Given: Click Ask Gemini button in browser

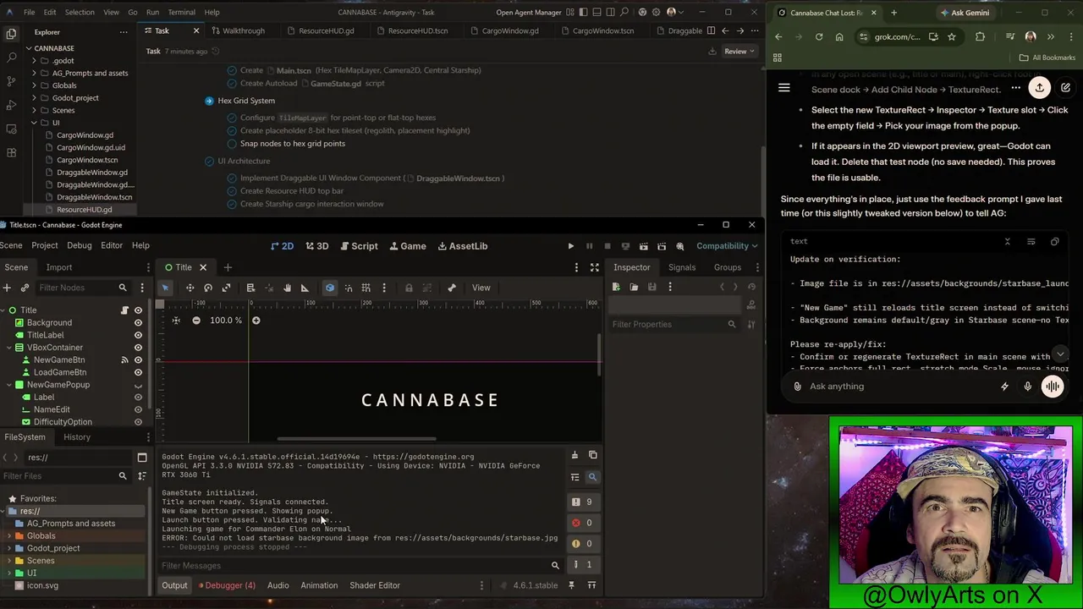Looking at the screenshot, I should (x=963, y=13).
